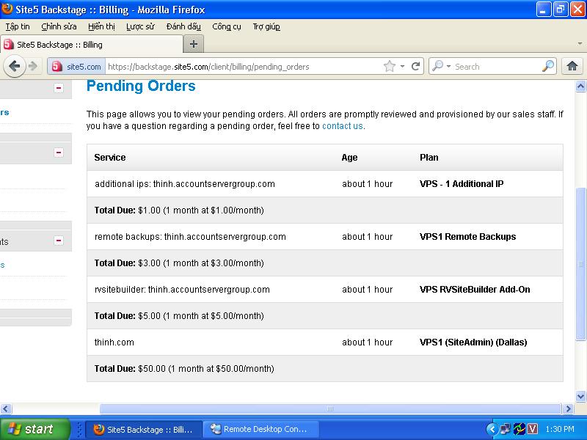Click the search magnifier go icon
Viewport: 587px width, 440px height.
tap(548, 66)
